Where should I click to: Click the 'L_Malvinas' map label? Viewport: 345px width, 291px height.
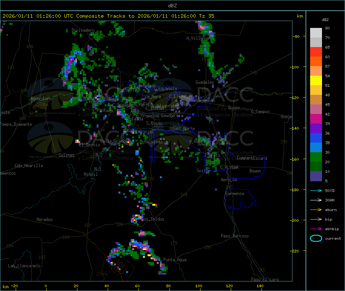(151, 142)
